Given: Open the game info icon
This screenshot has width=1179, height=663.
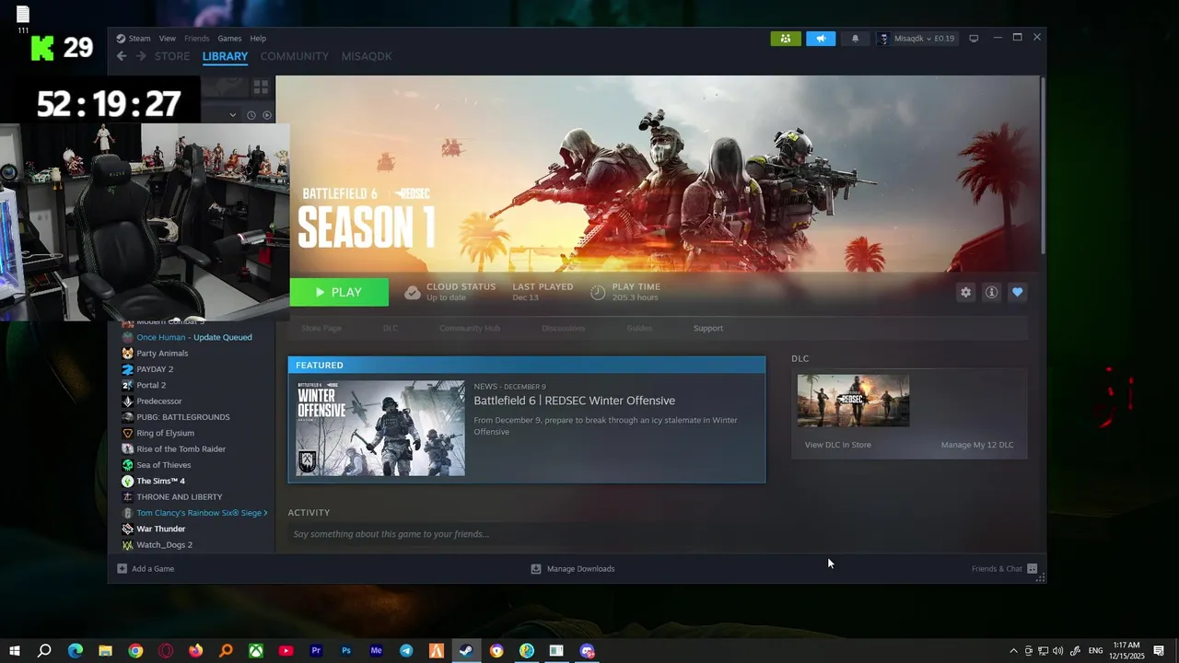Looking at the screenshot, I should tap(991, 292).
